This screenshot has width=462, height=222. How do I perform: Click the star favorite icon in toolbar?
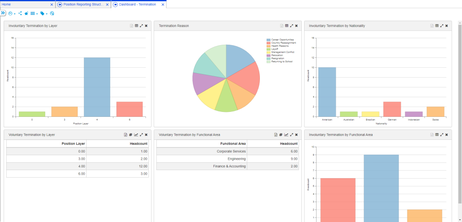(26, 14)
